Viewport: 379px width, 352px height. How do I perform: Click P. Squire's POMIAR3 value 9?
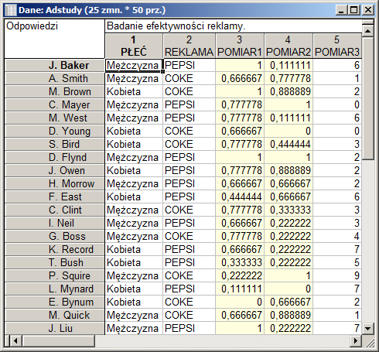click(337, 276)
